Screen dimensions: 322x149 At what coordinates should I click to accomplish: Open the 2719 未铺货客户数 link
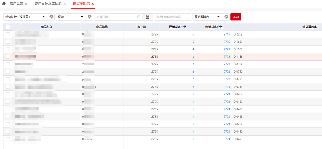pyautogui.click(x=227, y=34)
